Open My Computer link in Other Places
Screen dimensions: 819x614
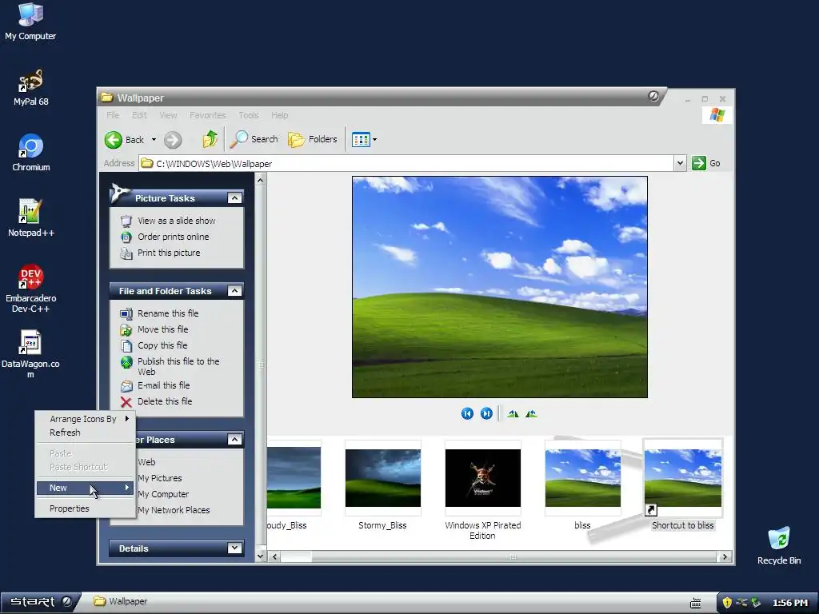pyautogui.click(x=163, y=494)
